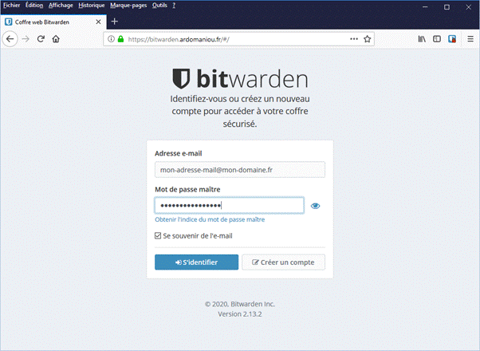The image size is (480, 351).
Task: Open the Affichage menu
Action: [x=61, y=6]
